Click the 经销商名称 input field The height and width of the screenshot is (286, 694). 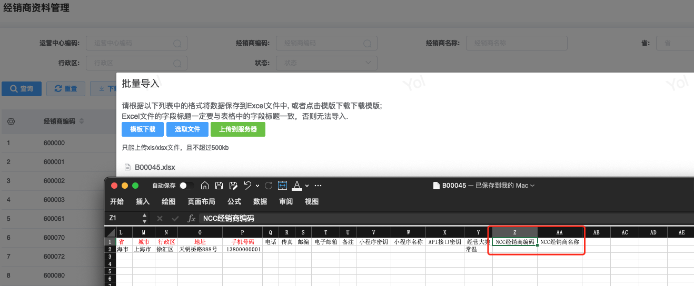coord(516,43)
